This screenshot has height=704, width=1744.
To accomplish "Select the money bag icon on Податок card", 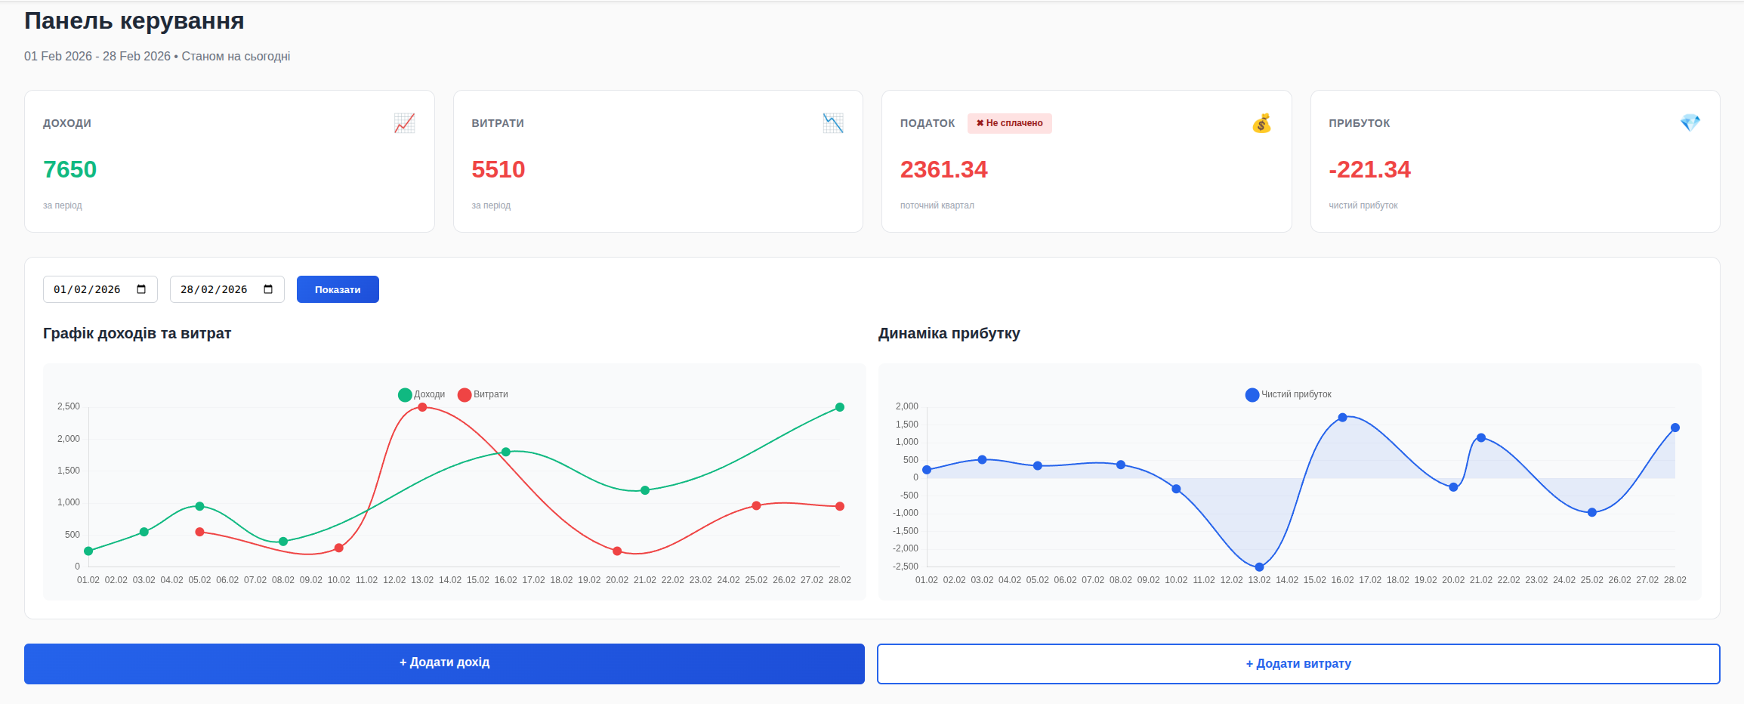I will (x=1261, y=123).
